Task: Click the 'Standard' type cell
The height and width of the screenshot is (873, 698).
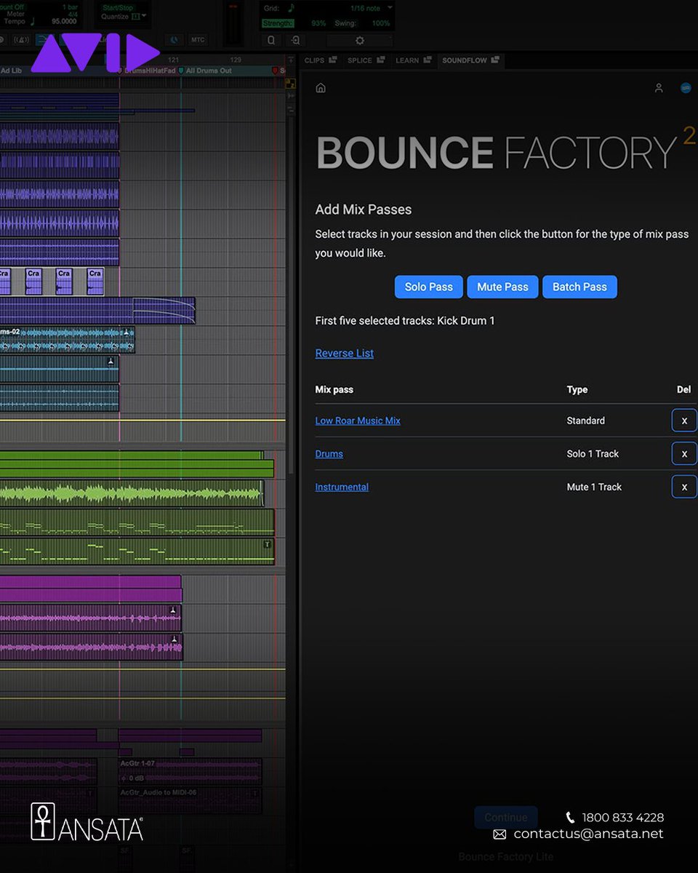Action: point(586,420)
